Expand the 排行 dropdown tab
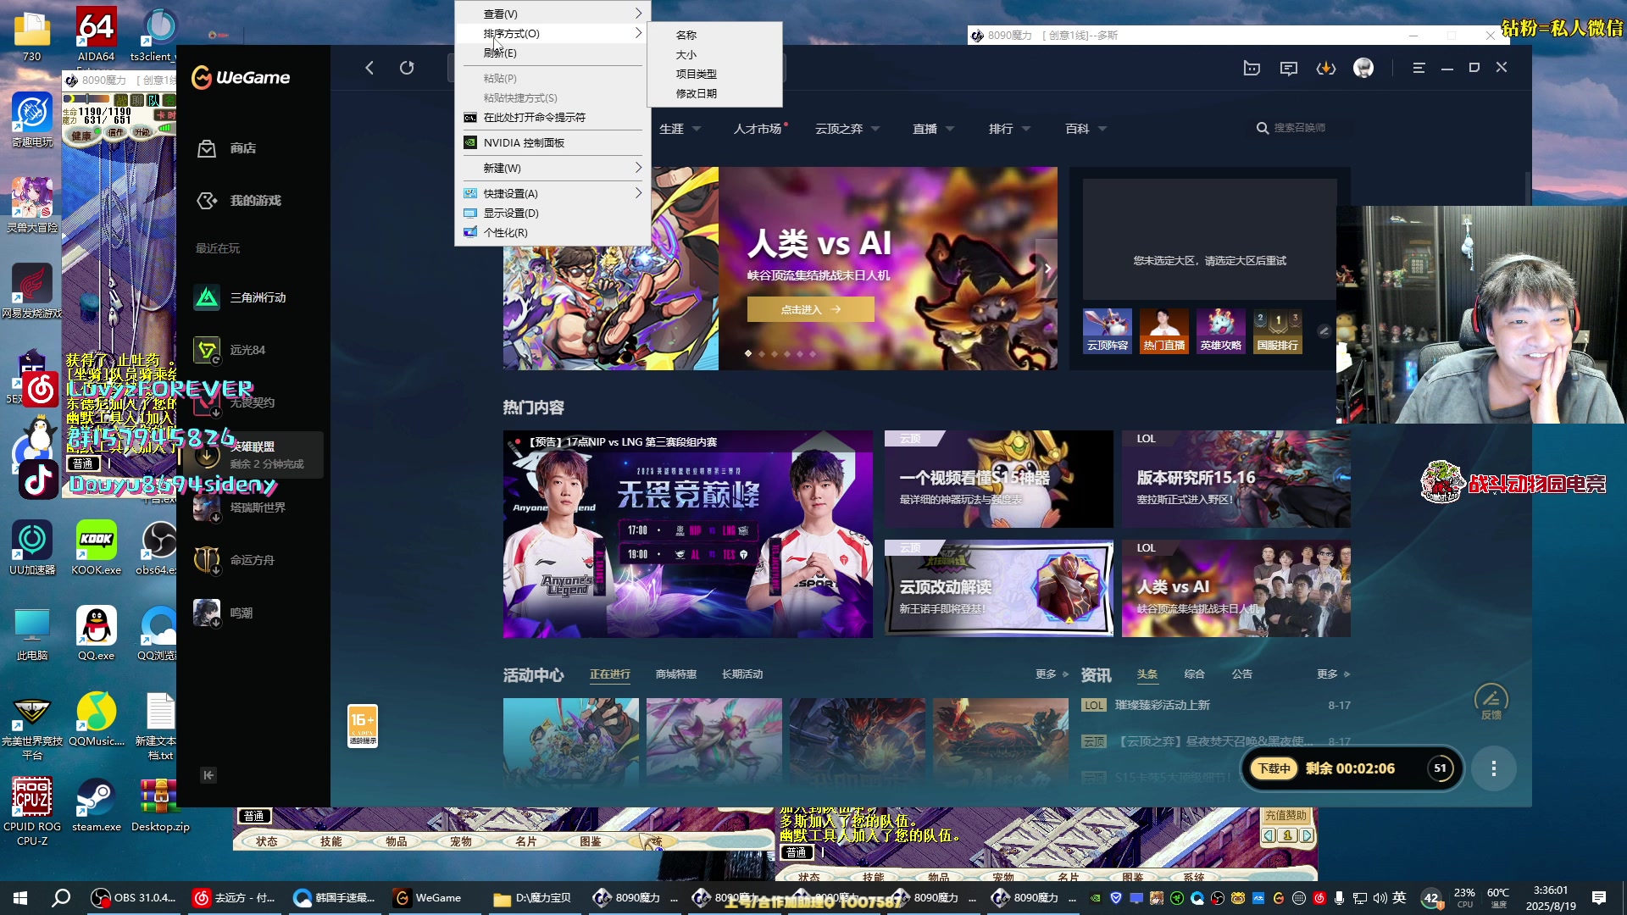The image size is (1627, 915). [1009, 129]
